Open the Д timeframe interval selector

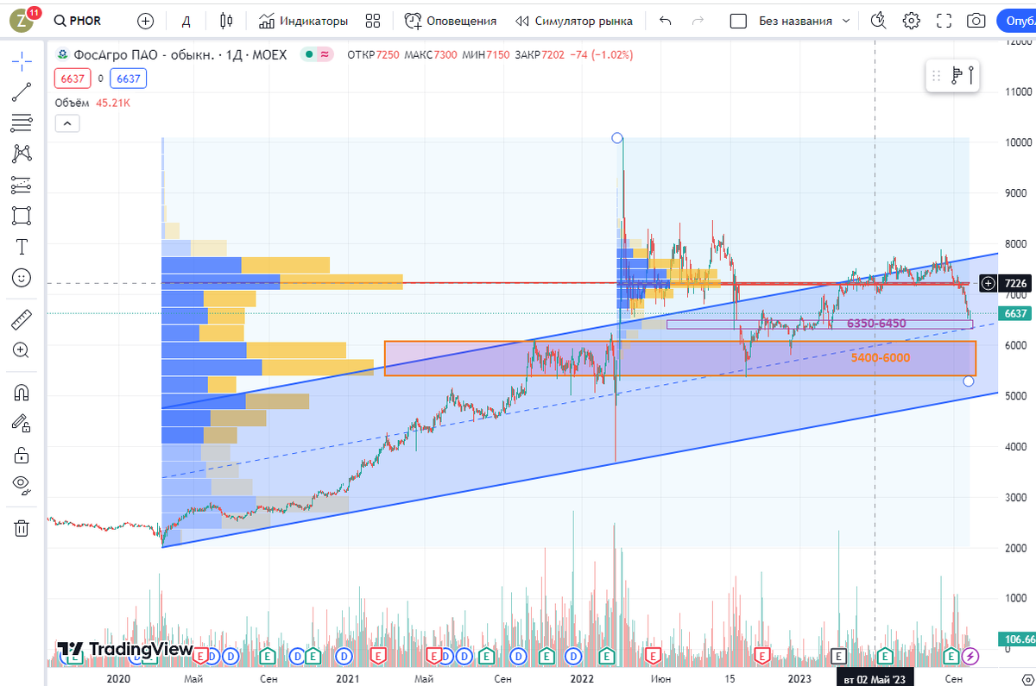tap(186, 21)
